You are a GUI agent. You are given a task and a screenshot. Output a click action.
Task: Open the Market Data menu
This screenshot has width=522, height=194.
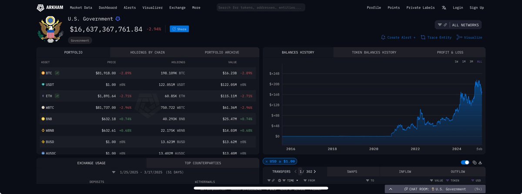pyautogui.click(x=81, y=7)
